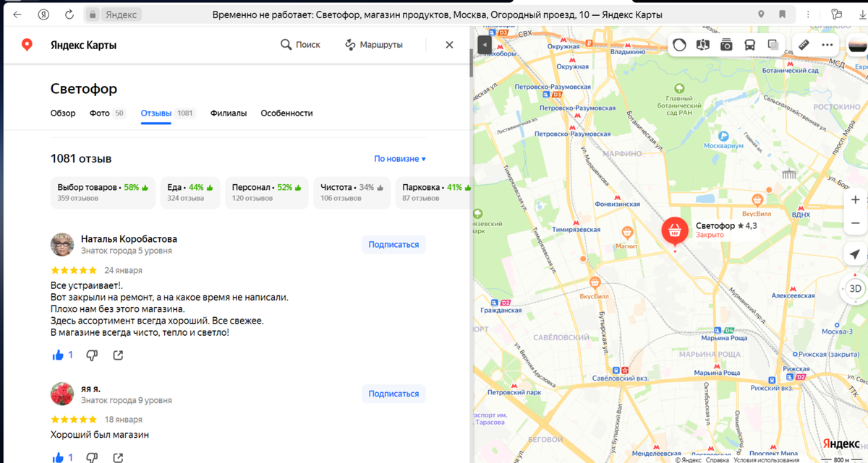Screen dimensions: 868x463
Task: Open the Фото tab with 50 photos
Action: 107,113
